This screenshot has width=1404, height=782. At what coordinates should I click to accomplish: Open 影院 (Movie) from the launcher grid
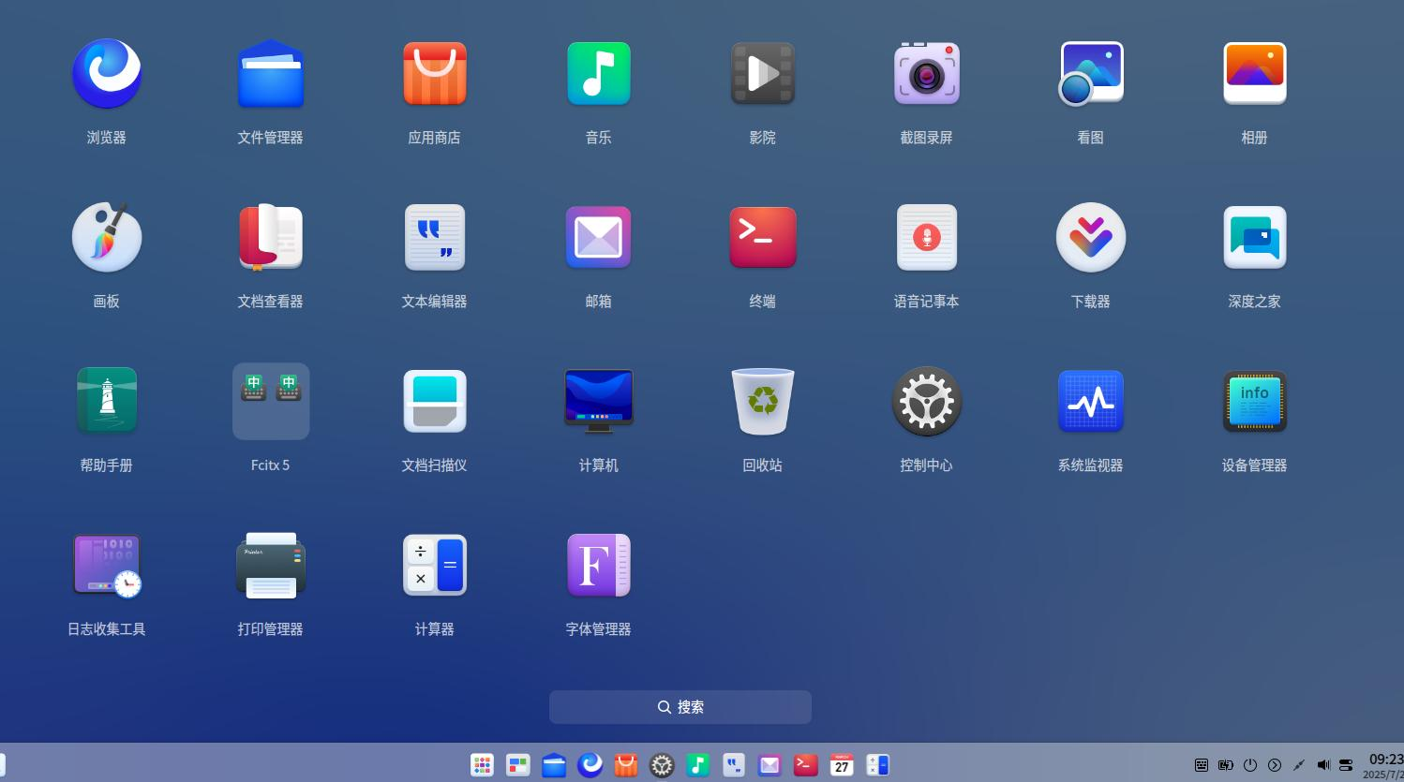click(763, 73)
